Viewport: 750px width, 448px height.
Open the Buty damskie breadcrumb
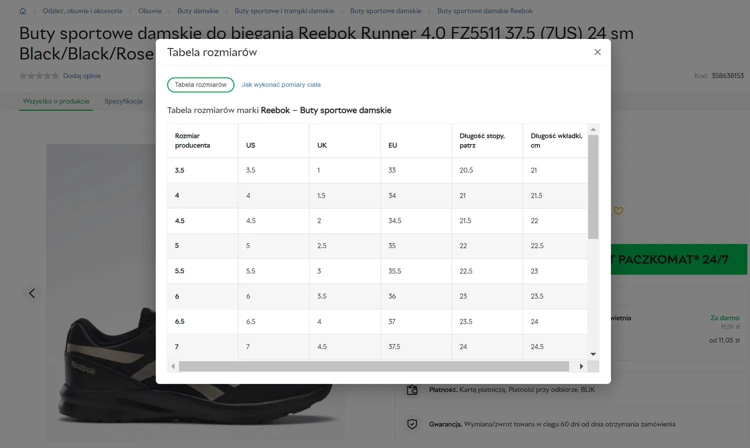pyautogui.click(x=198, y=11)
